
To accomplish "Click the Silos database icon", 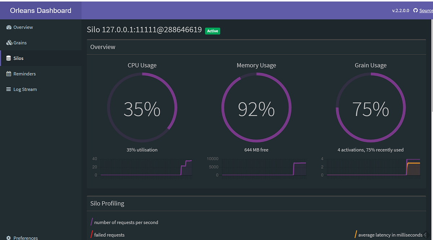I will pos(8,58).
